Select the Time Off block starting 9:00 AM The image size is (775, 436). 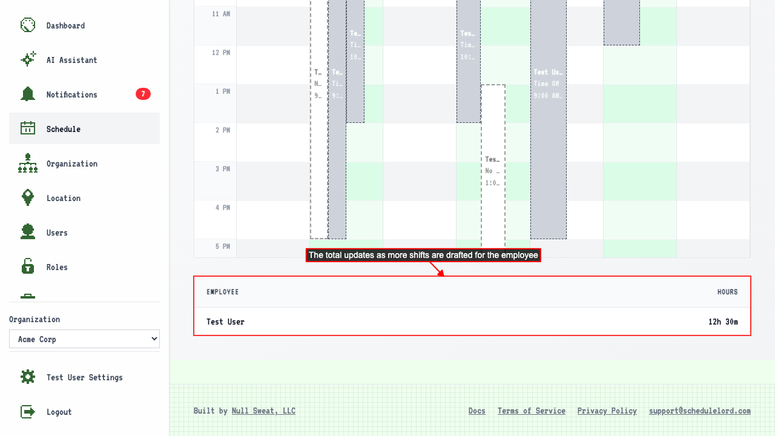(549, 119)
